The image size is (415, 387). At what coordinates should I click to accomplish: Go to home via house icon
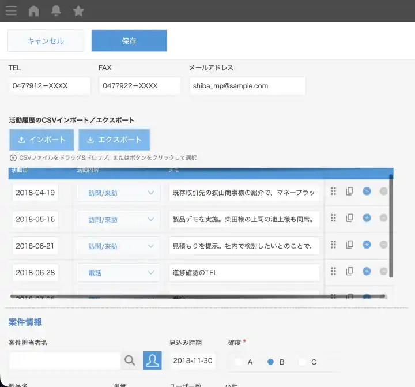click(33, 11)
